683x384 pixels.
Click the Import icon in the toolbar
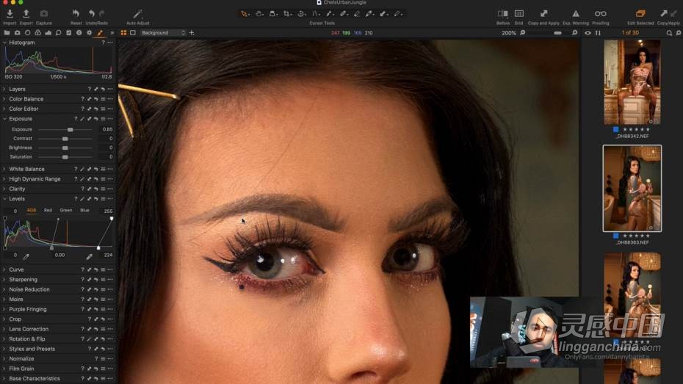tap(10, 14)
